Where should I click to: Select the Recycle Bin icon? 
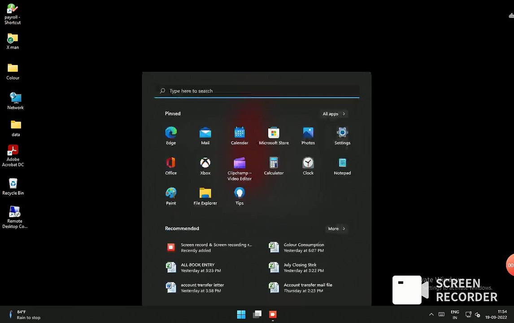click(13, 187)
